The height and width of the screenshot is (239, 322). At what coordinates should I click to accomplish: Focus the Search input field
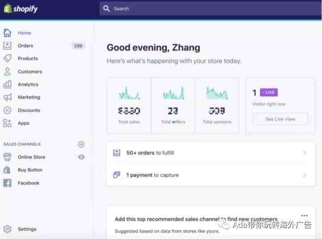(210, 9)
